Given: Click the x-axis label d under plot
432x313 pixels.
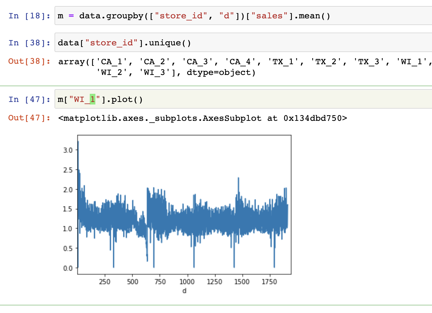Looking at the screenshot, I should point(184,291).
